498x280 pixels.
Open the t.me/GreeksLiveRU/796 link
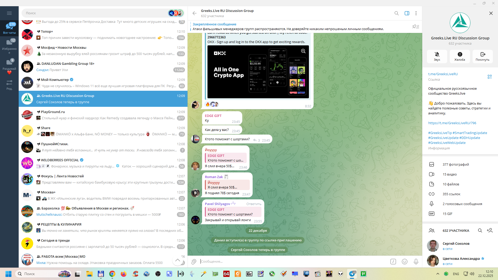pos(452,123)
